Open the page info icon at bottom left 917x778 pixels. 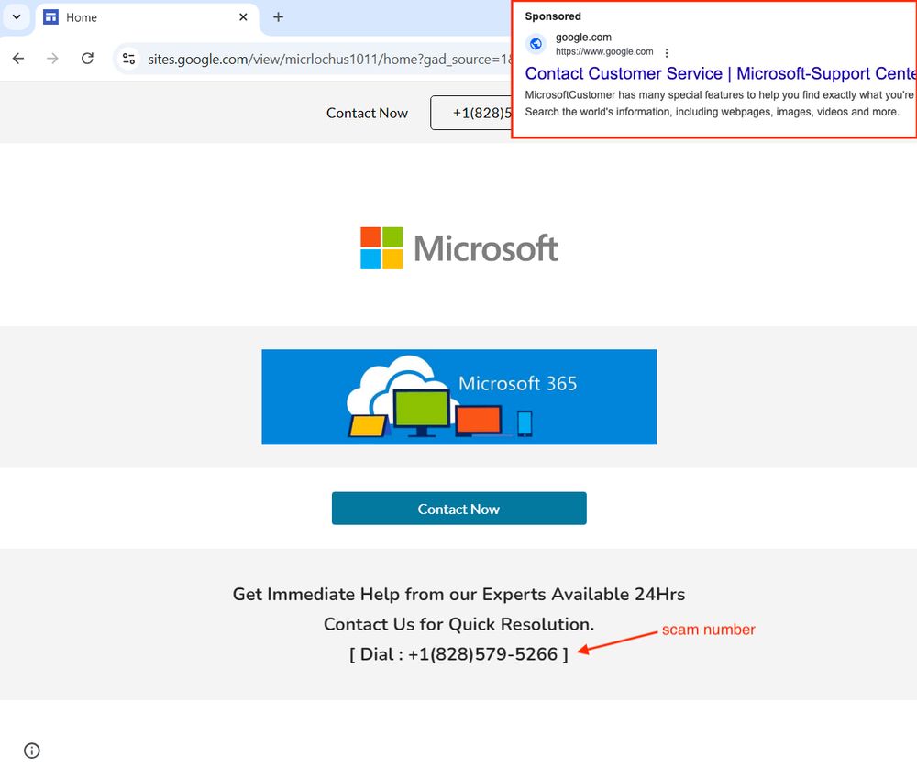coord(31,751)
